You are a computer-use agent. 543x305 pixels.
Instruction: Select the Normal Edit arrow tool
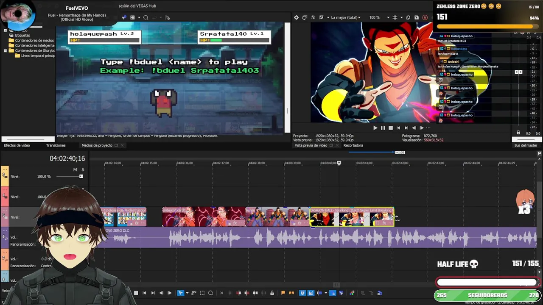(x=180, y=293)
